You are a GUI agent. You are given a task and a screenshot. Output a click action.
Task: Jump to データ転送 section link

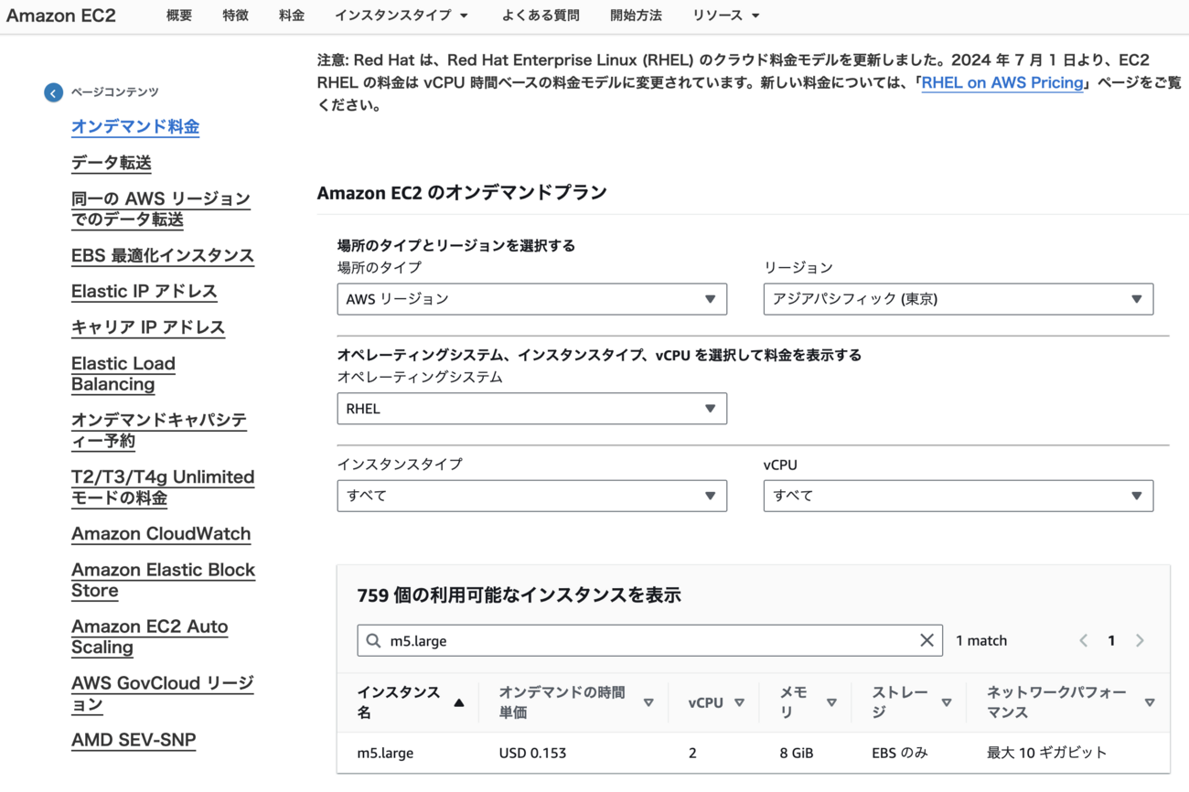coord(112,163)
